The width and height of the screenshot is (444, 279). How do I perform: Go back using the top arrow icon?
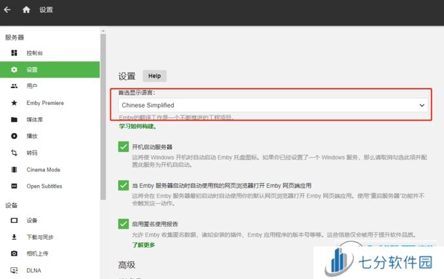pyautogui.click(x=7, y=10)
